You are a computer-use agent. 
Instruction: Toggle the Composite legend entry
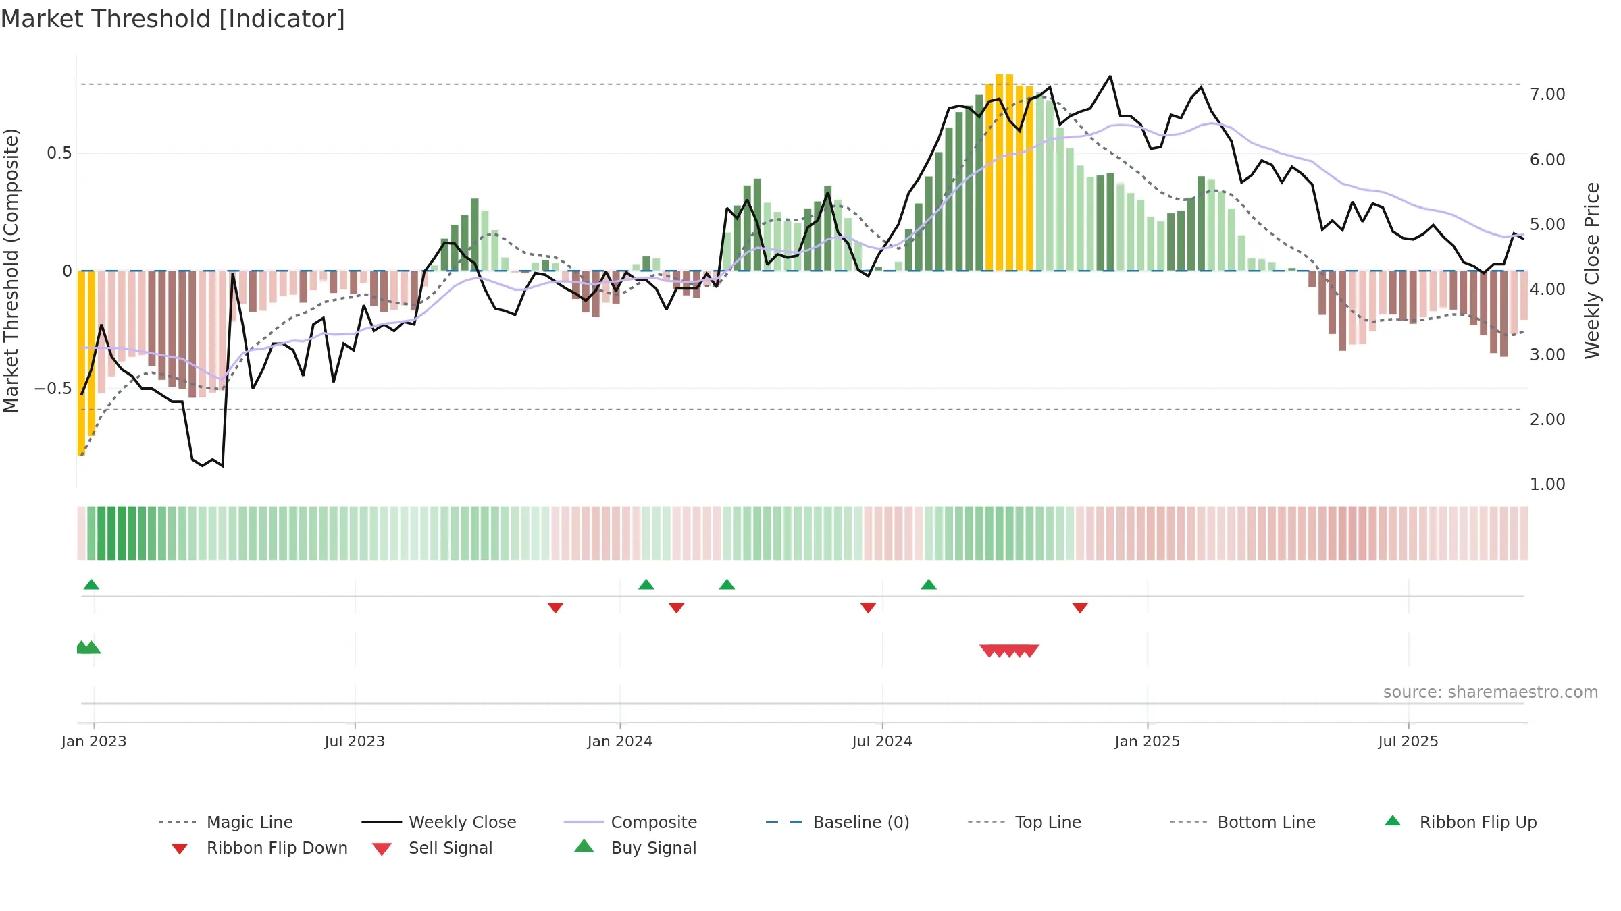[x=630, y=822]
